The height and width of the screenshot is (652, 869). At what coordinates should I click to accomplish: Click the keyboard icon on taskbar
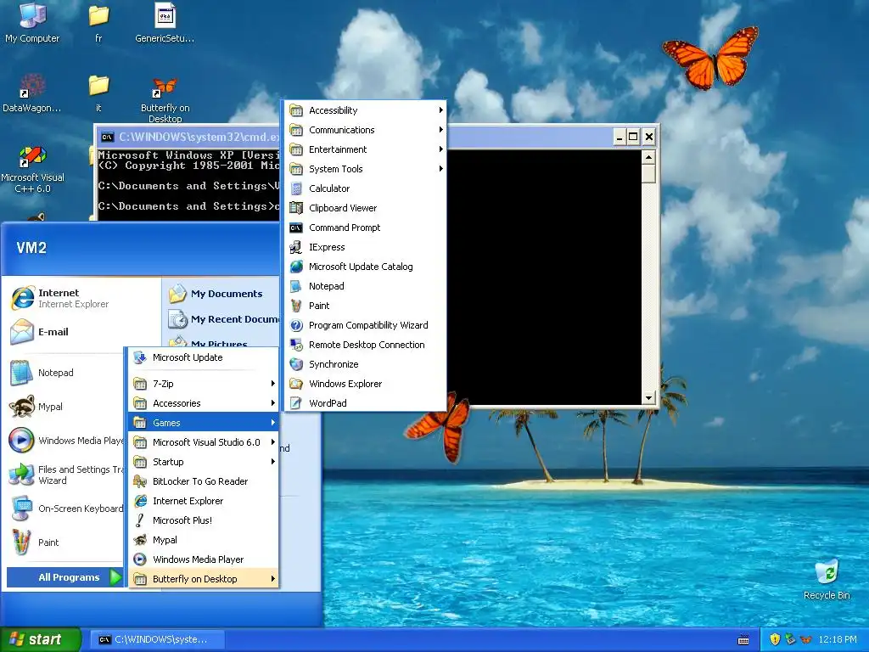pyautogui.click(x=743, y=640)
